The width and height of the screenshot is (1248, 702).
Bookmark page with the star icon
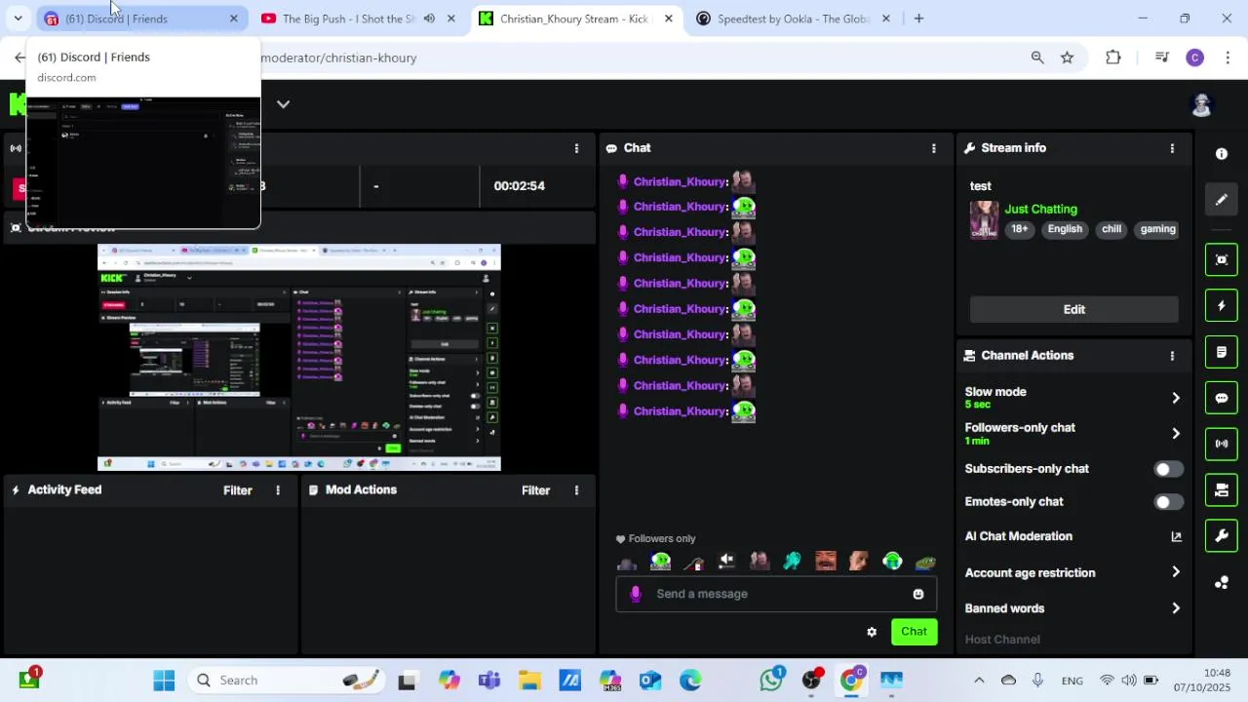1068,58
